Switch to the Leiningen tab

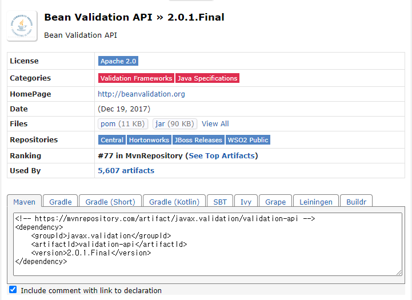(x=316, y=202)
